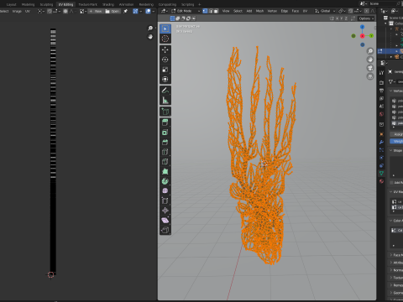Select the Measure tool

click(x=165, y=100)
